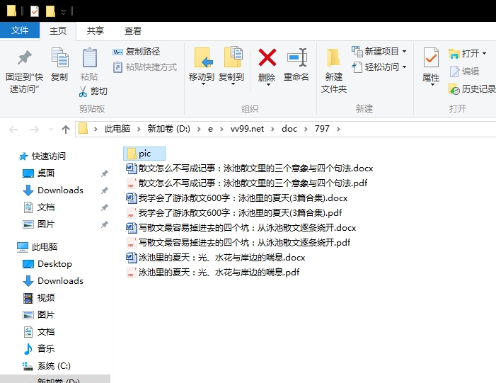Click the quick-access properties checkmark icon

(x=35, y=12)
